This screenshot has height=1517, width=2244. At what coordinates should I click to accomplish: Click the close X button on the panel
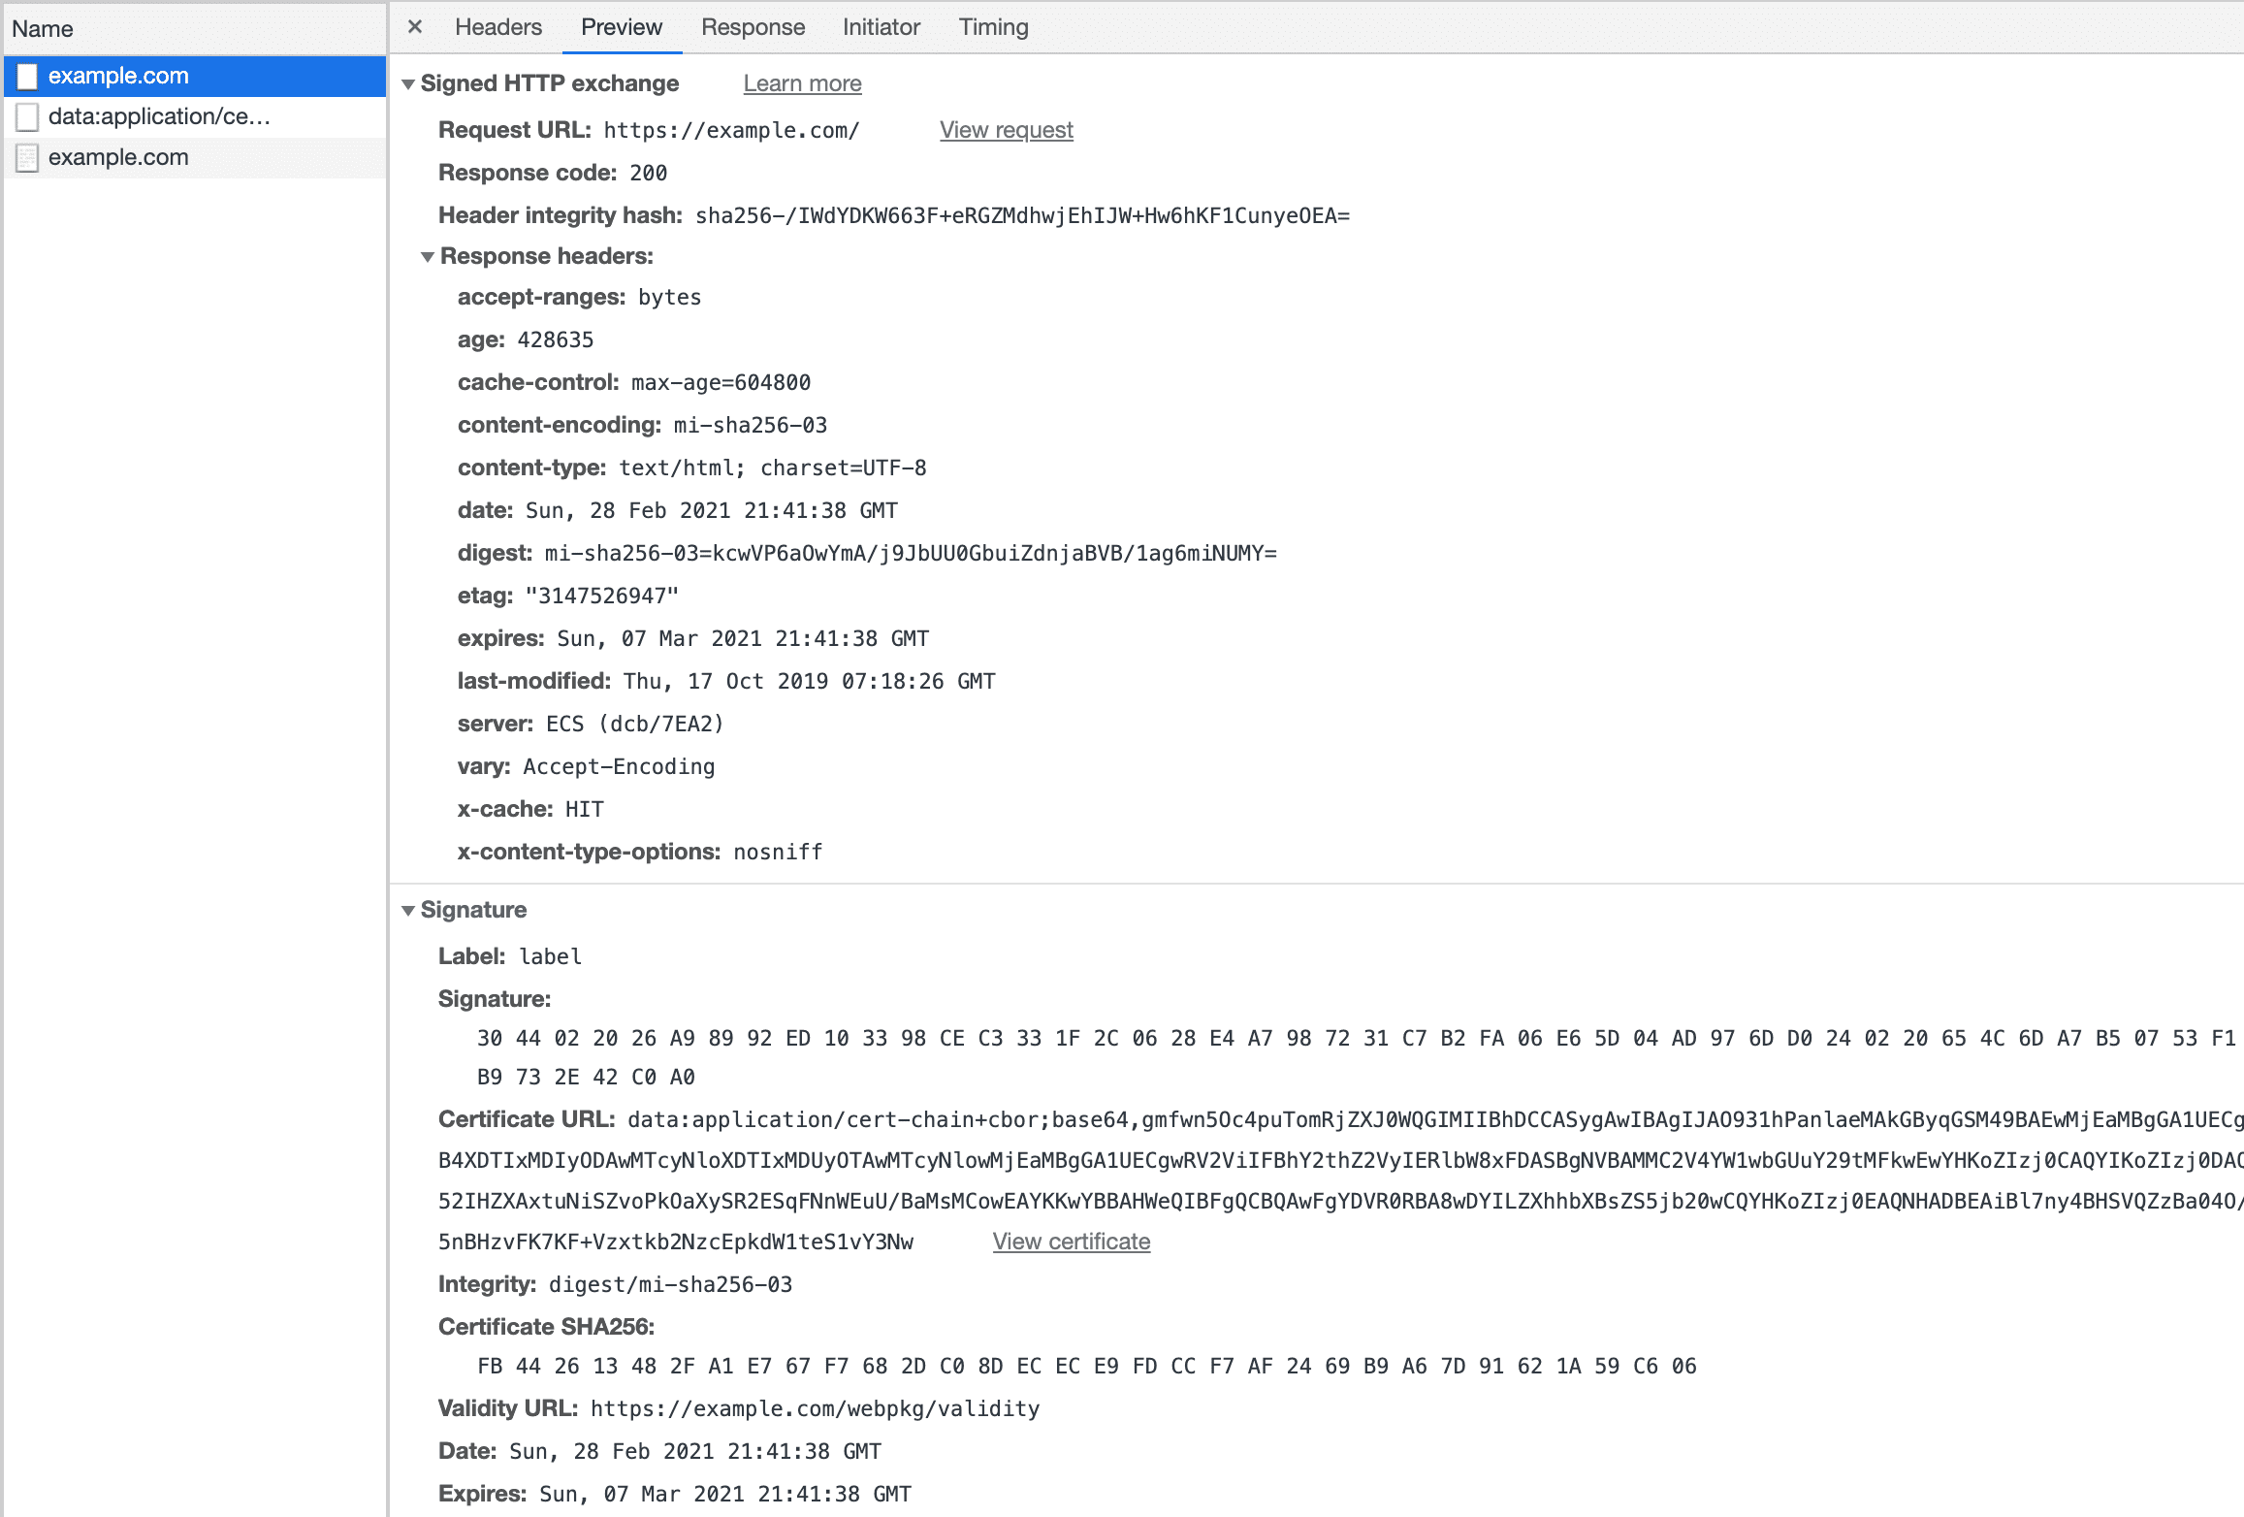(413, 27)
